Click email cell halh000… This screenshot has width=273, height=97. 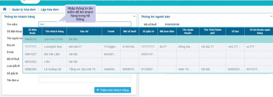click(x=111, y=69)
